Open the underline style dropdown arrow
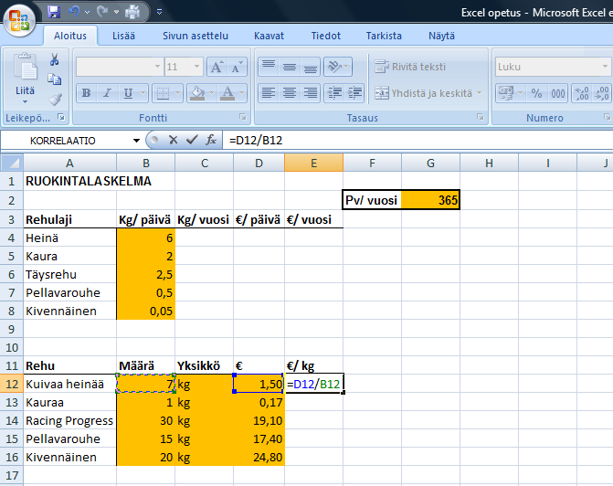Screen dimensions: 613x486 pyautogui.click(x=143, y=93)
